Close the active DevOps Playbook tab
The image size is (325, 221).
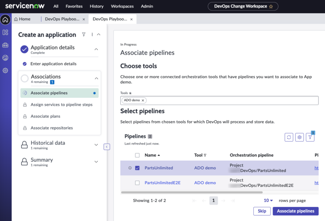coord(131,19)
